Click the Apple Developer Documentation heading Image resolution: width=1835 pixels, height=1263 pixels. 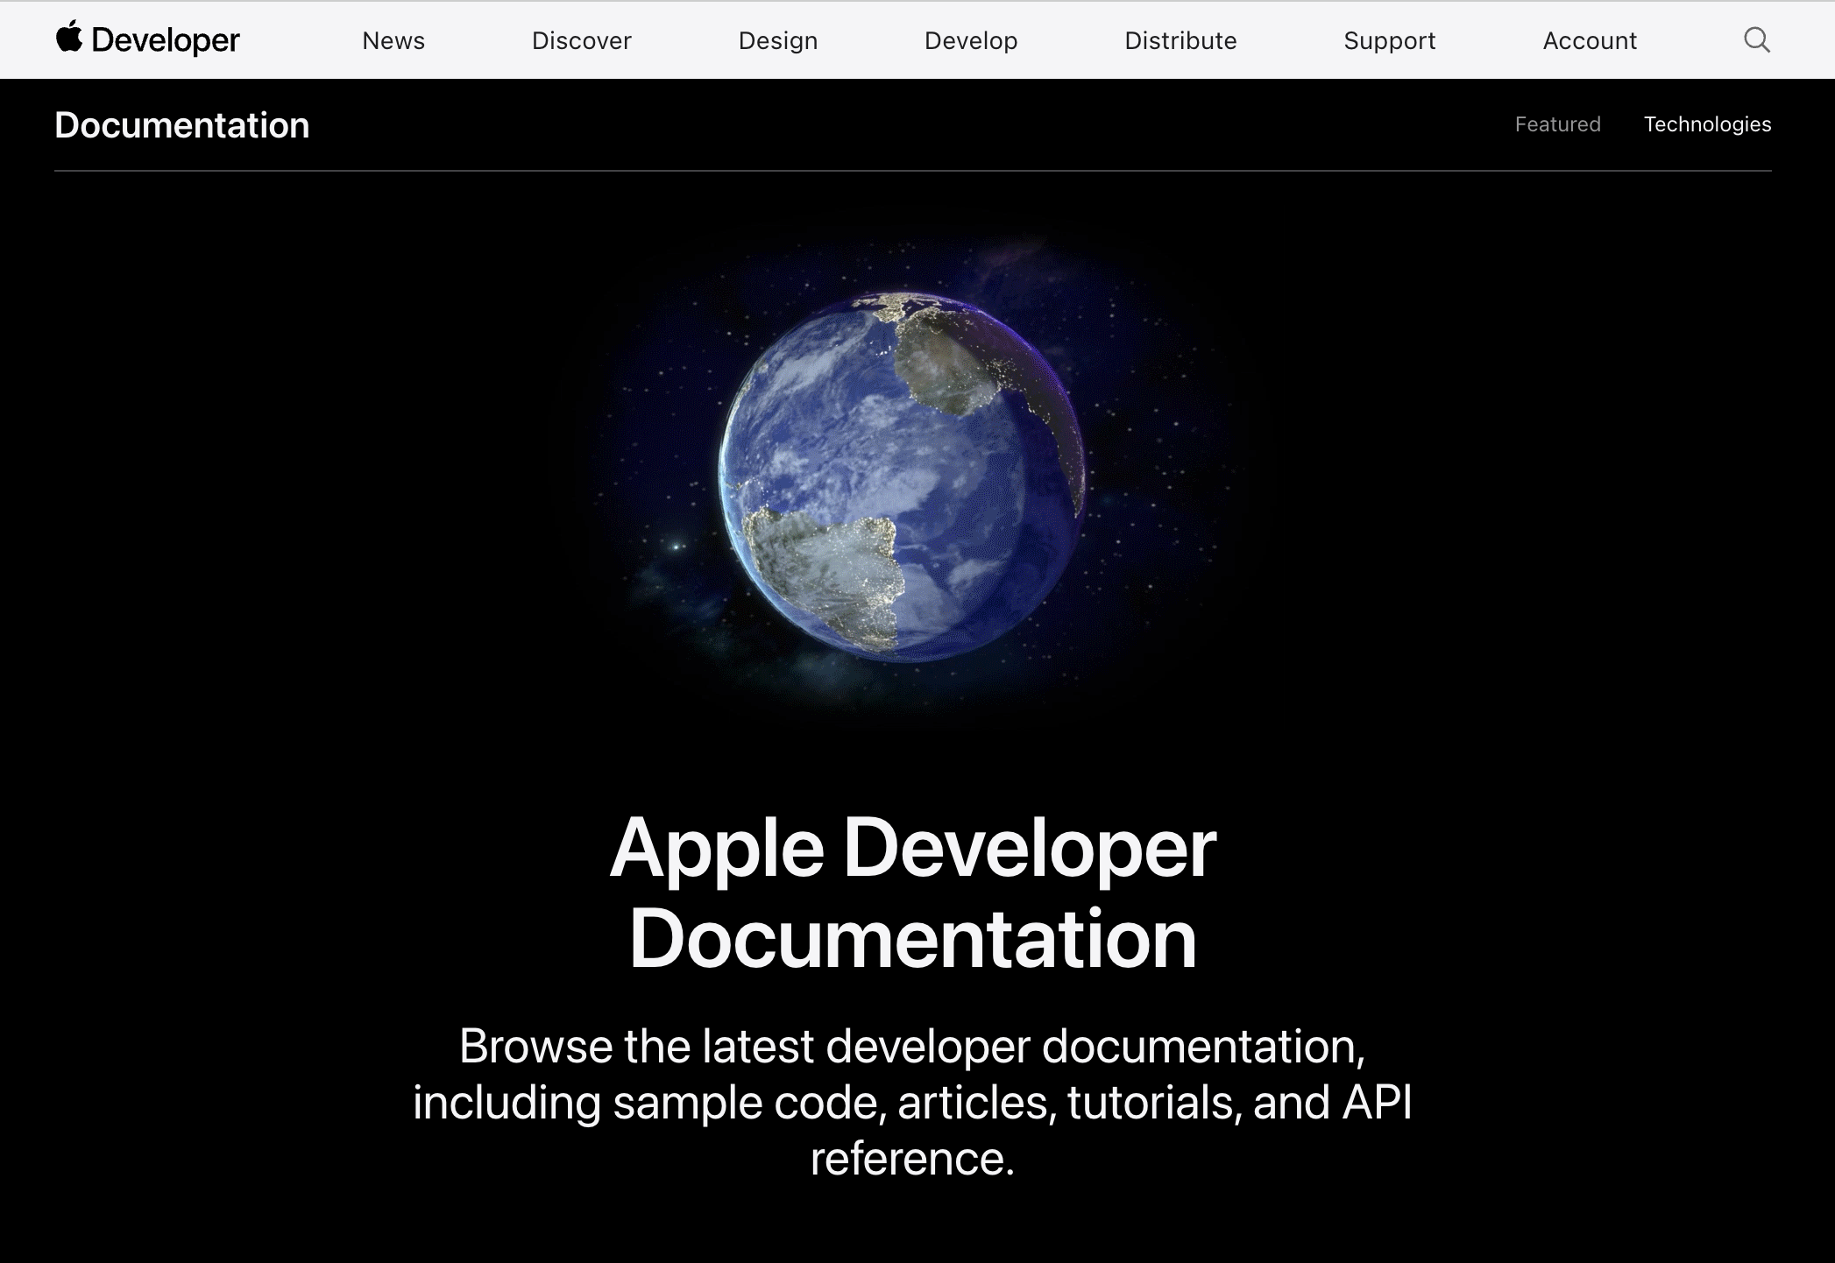coord(913,893)
